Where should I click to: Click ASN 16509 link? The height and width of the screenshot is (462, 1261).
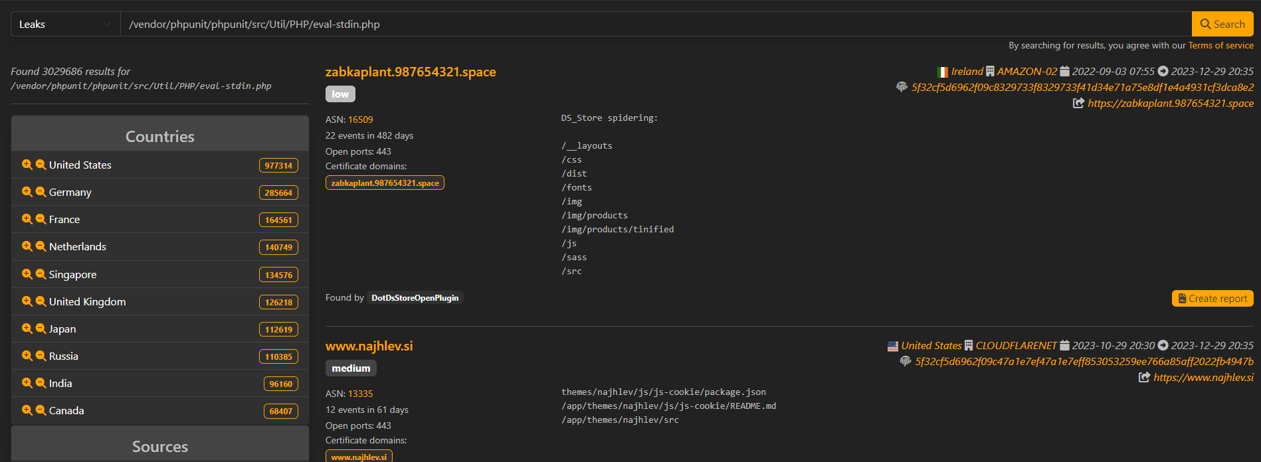point(360,119)
